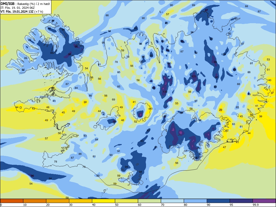Select the indigo 95–99.9 legend swatch
Screen dimensions: 276x207
(x=241, y=201)
